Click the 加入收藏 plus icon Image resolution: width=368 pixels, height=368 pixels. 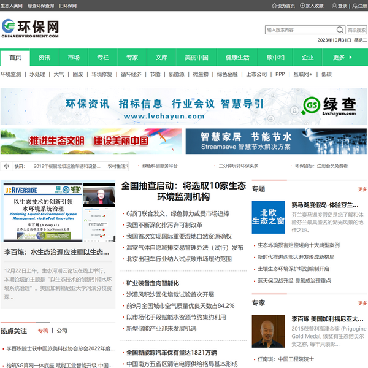(302, 6)
